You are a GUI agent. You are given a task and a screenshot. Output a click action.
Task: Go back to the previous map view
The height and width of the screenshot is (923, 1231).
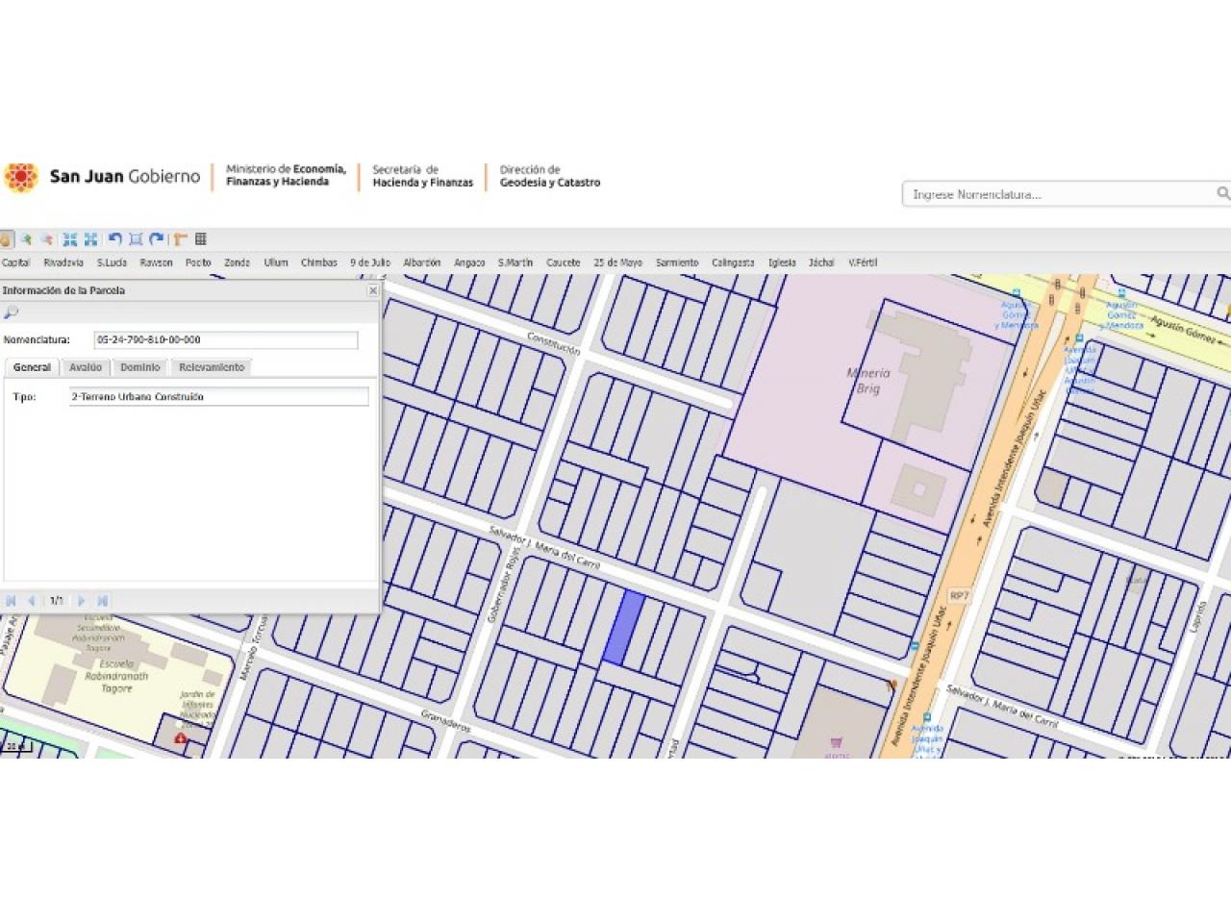tap(114, 239)
